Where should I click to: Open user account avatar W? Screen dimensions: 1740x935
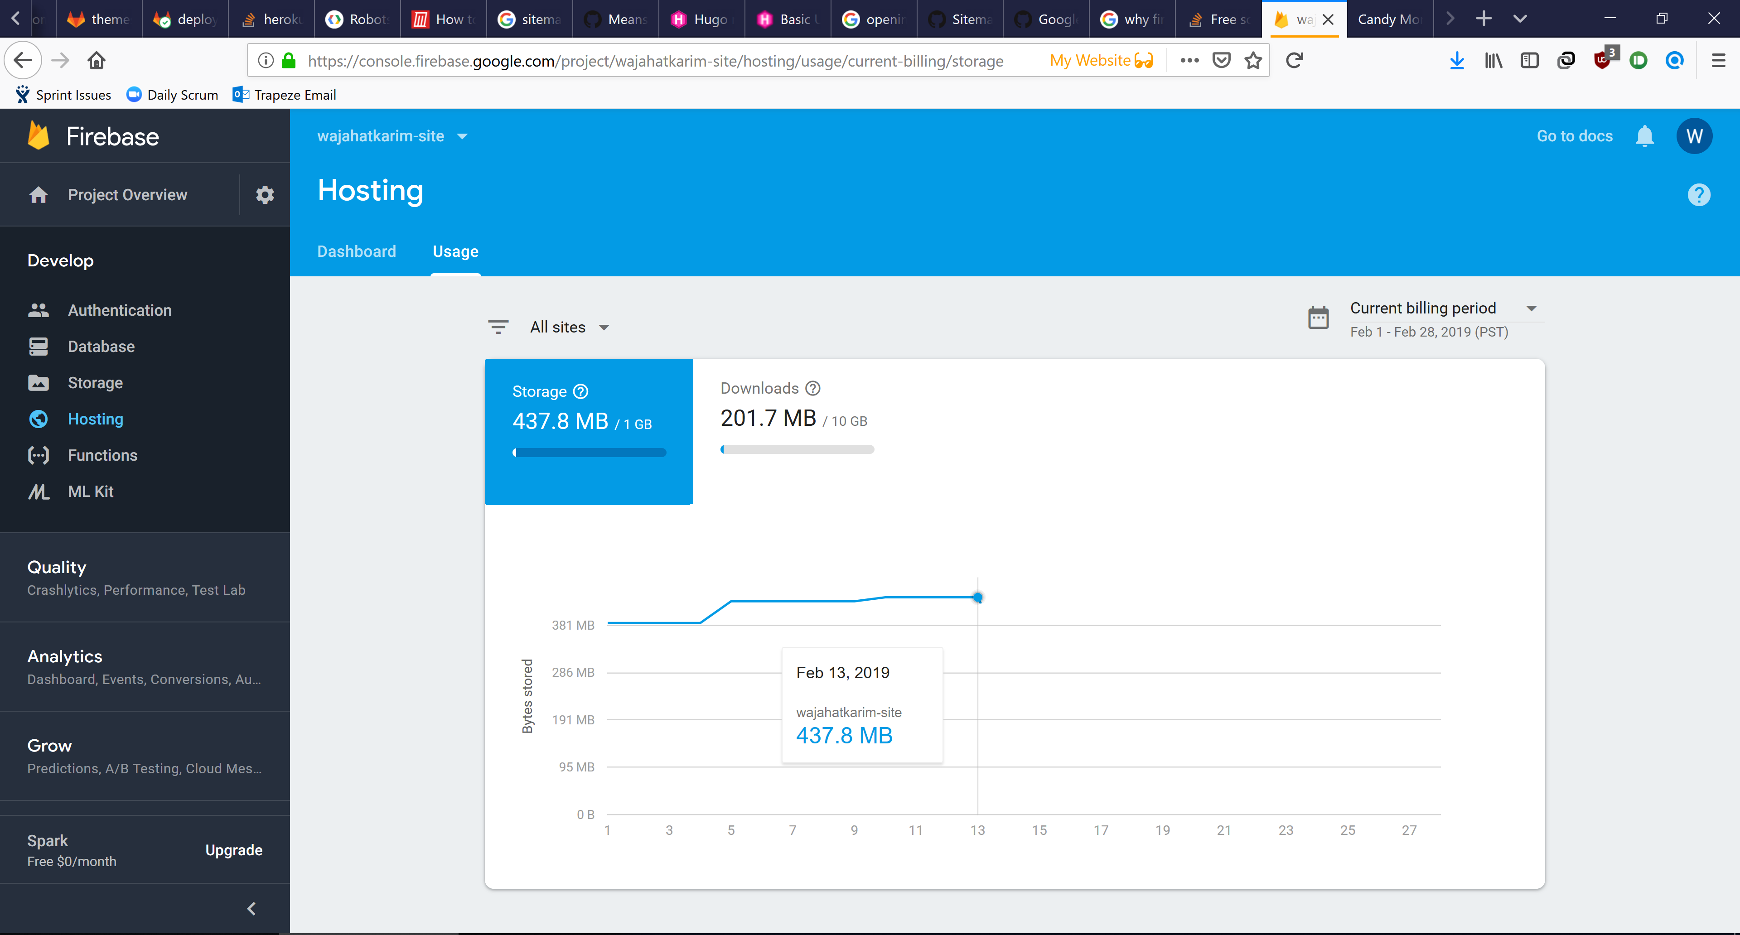(1694, 136)
